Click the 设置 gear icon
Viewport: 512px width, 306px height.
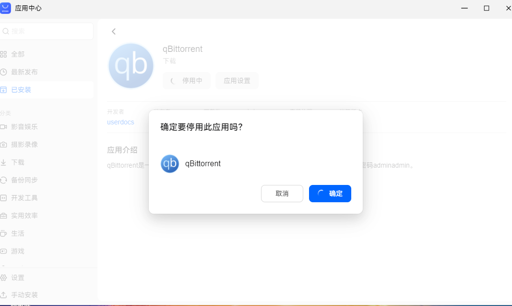pyautogui.click(x=3, y=278)
